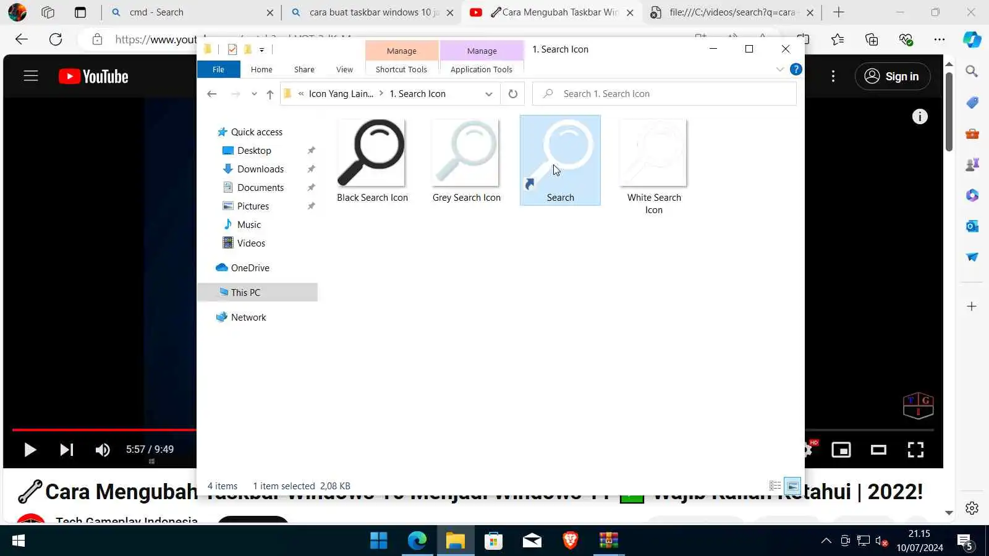Screen dimensions: 989x556
Task: Open Pictures in navigation pane
Action: (x=253, y=206)
